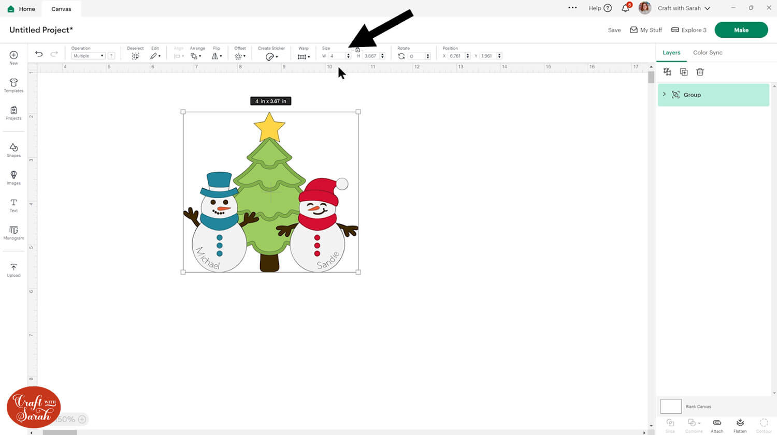Viewport: 777px width, 435px height.
Task: Click the canvas vertical scrollbar thumb
Action: click(x=651, y=78)
